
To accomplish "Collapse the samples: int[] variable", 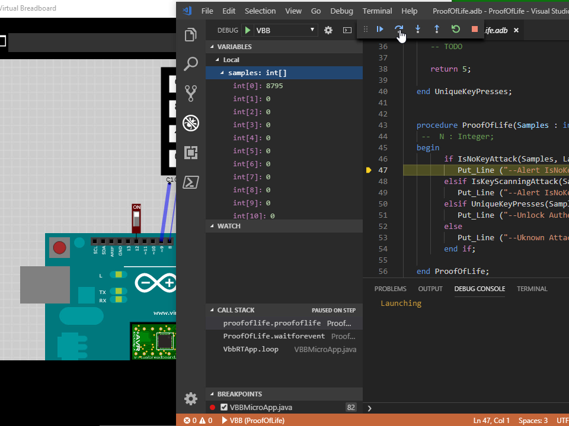I will (x=222, y=73).
